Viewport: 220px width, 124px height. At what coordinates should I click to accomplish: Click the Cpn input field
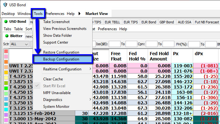click(152, 44)
